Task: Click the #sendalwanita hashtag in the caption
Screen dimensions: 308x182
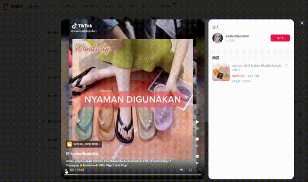Action: tap(113, 161)
